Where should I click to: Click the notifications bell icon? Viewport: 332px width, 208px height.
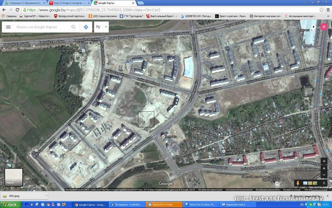(x=314, y=27)
